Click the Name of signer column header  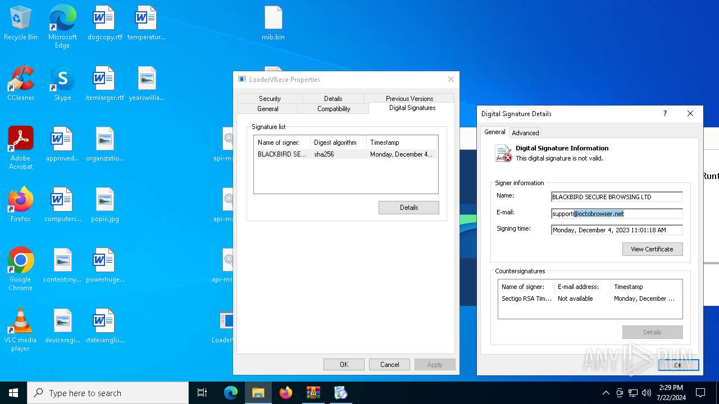tap(282, 143)
